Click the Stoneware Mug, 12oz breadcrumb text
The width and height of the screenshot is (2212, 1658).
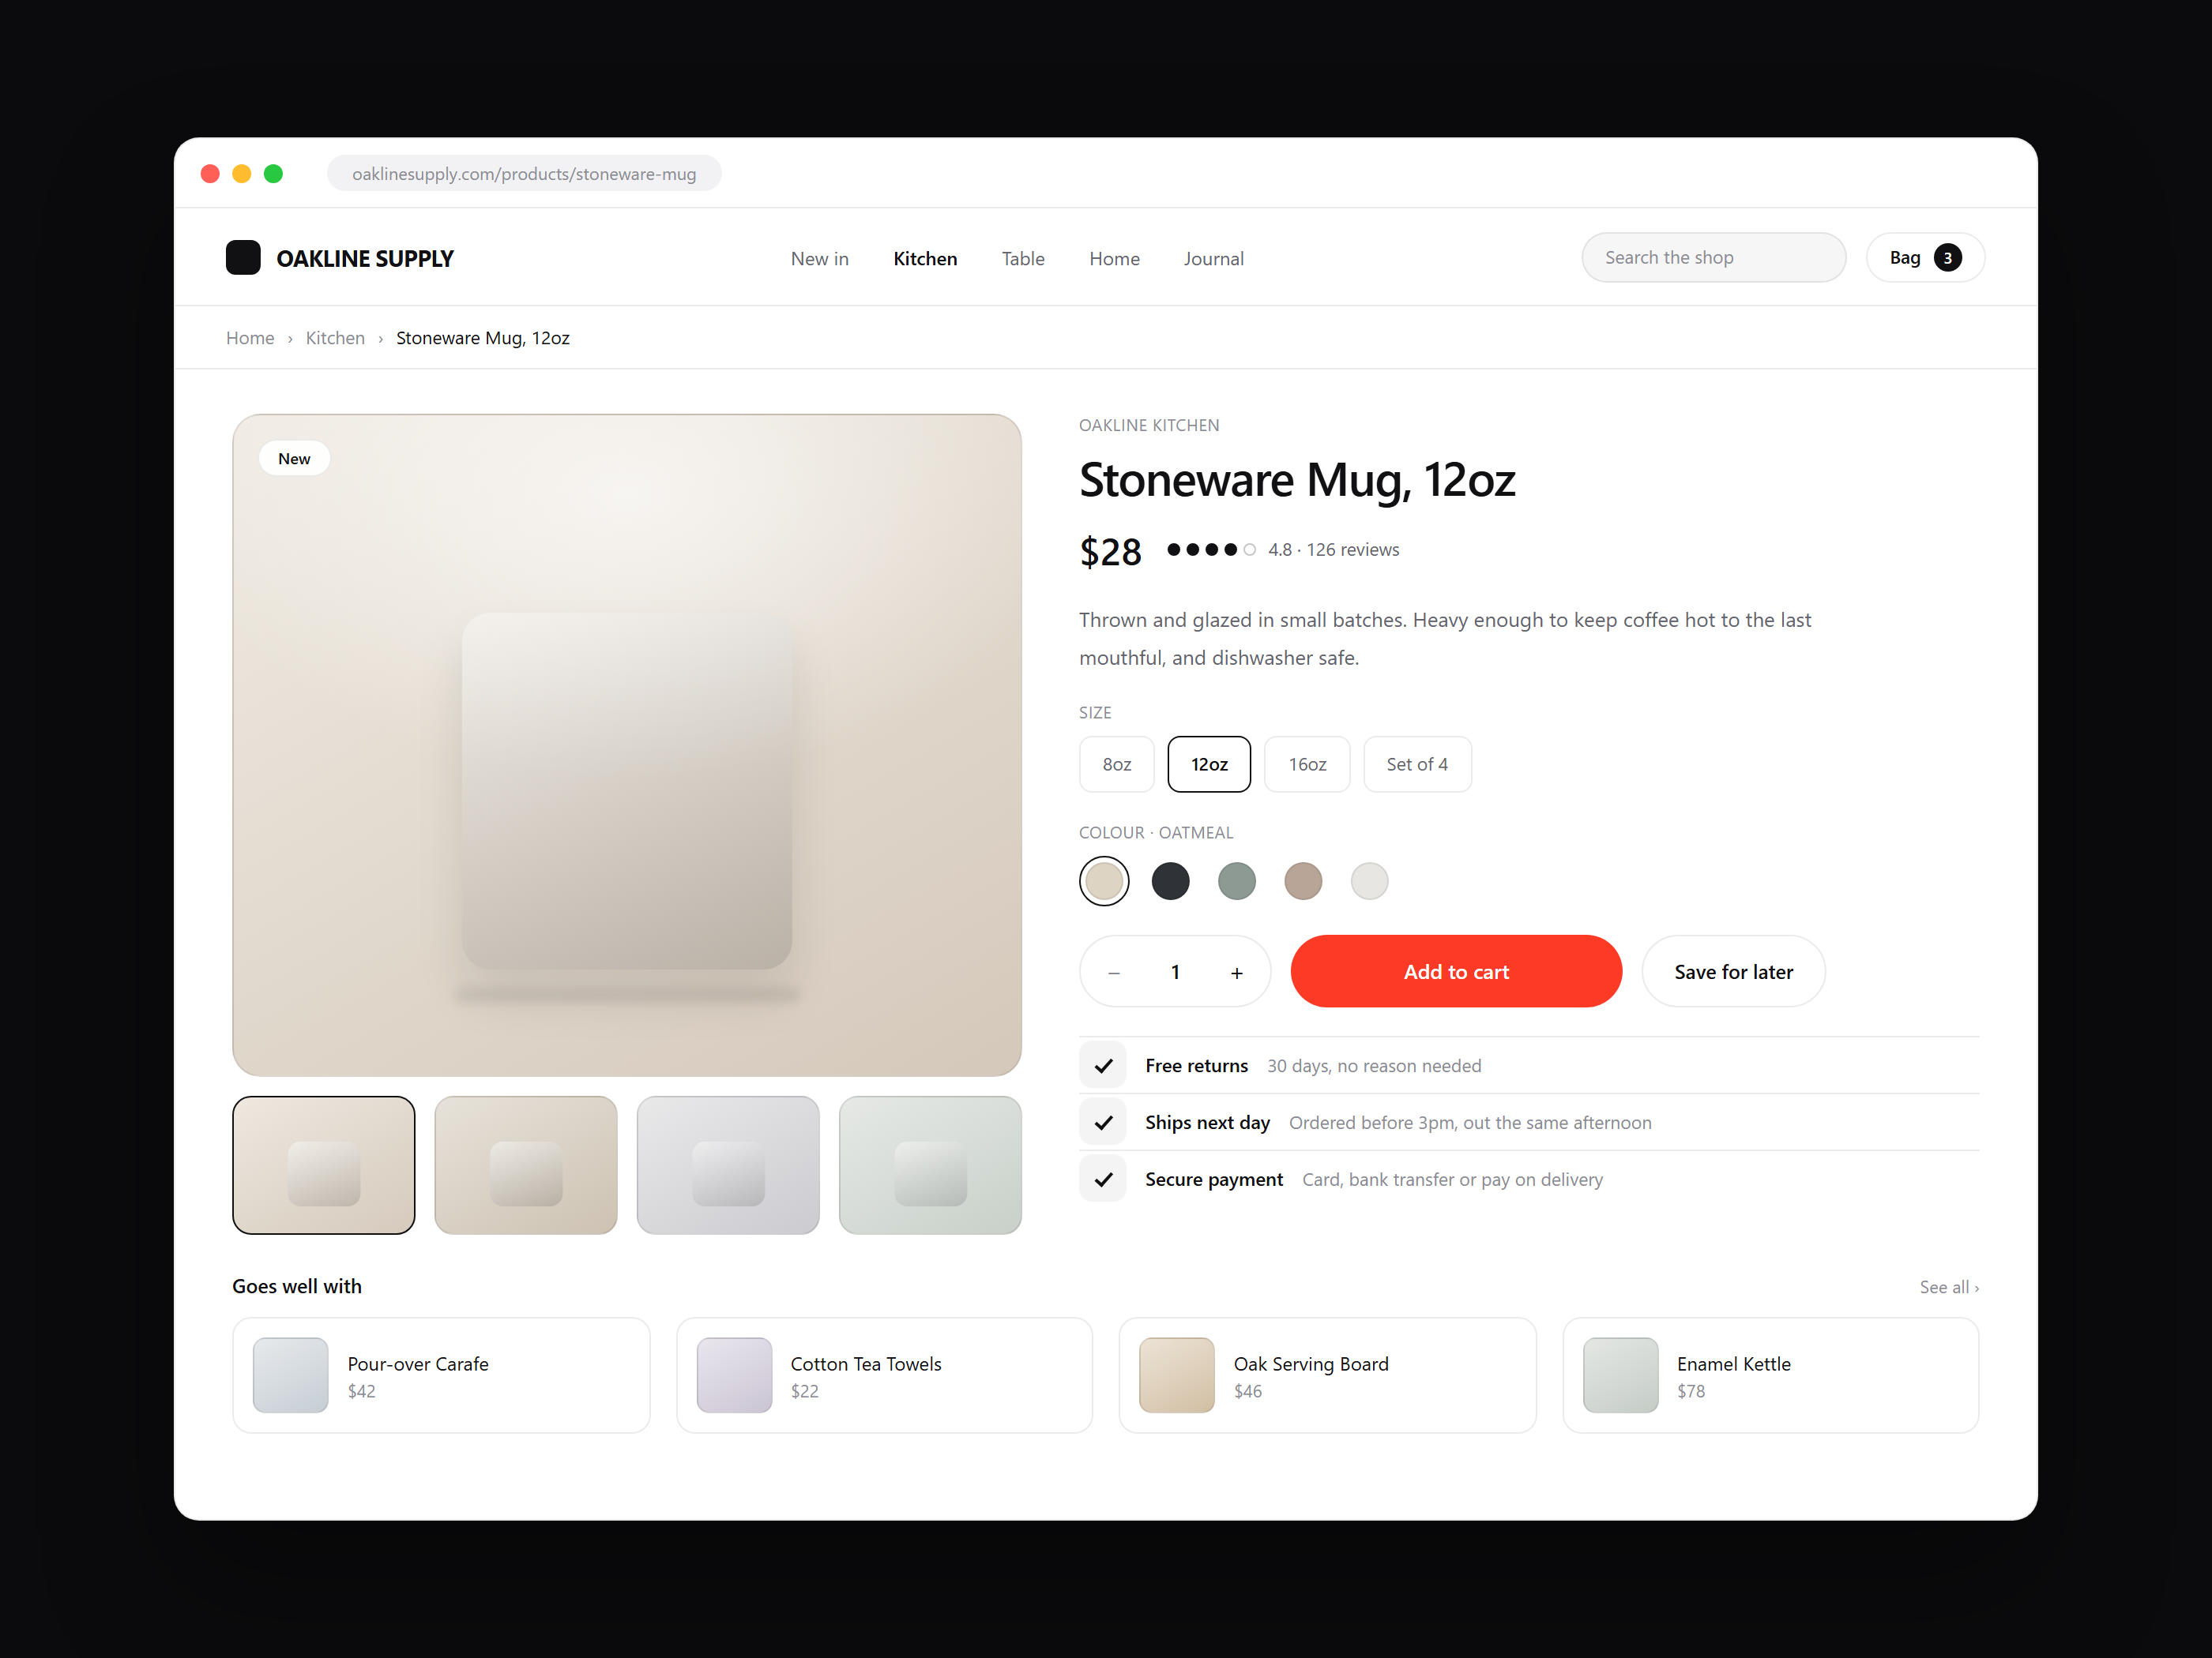483,338
